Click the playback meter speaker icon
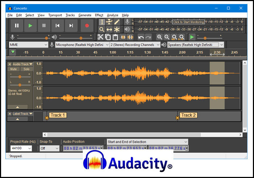Viewport: 254px width, 178px height. tap(127, 29)
